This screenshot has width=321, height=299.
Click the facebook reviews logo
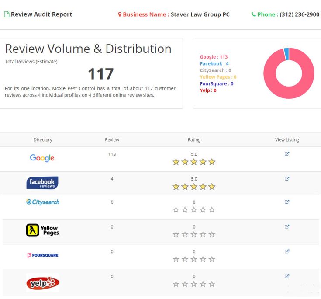coord(42,183)
